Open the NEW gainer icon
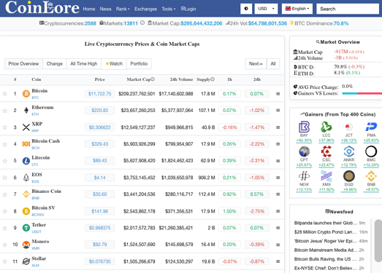Screen dimensions: 382x273 pos(304,176)
